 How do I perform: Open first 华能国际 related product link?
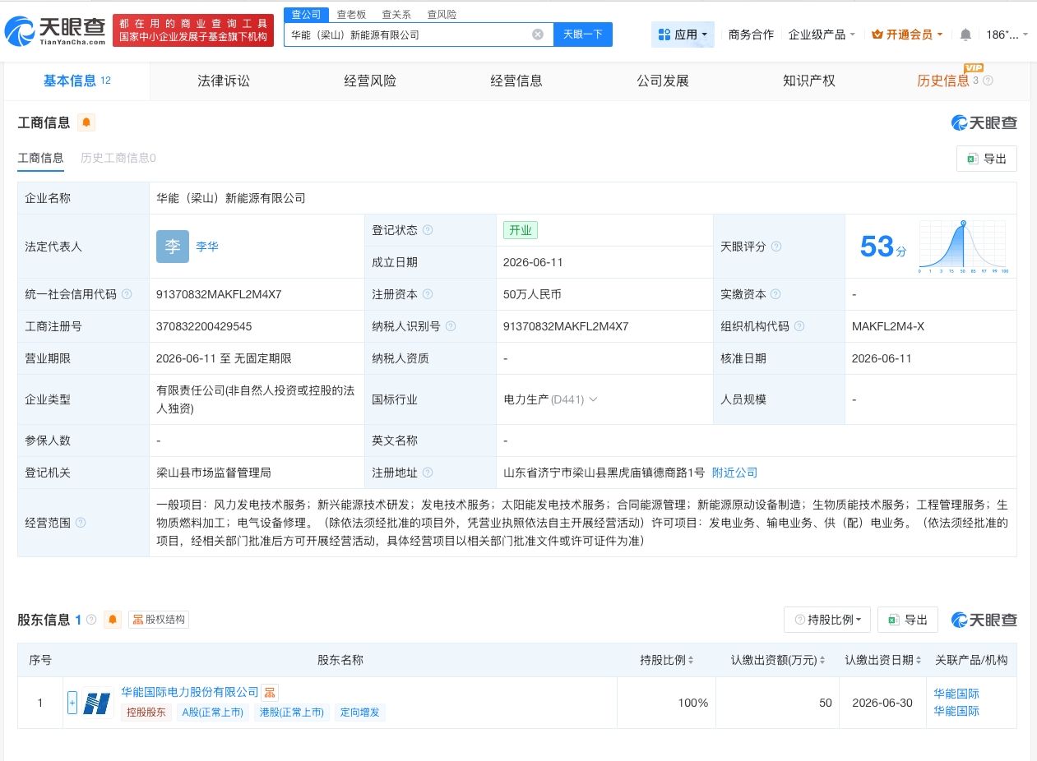(956, 694)
